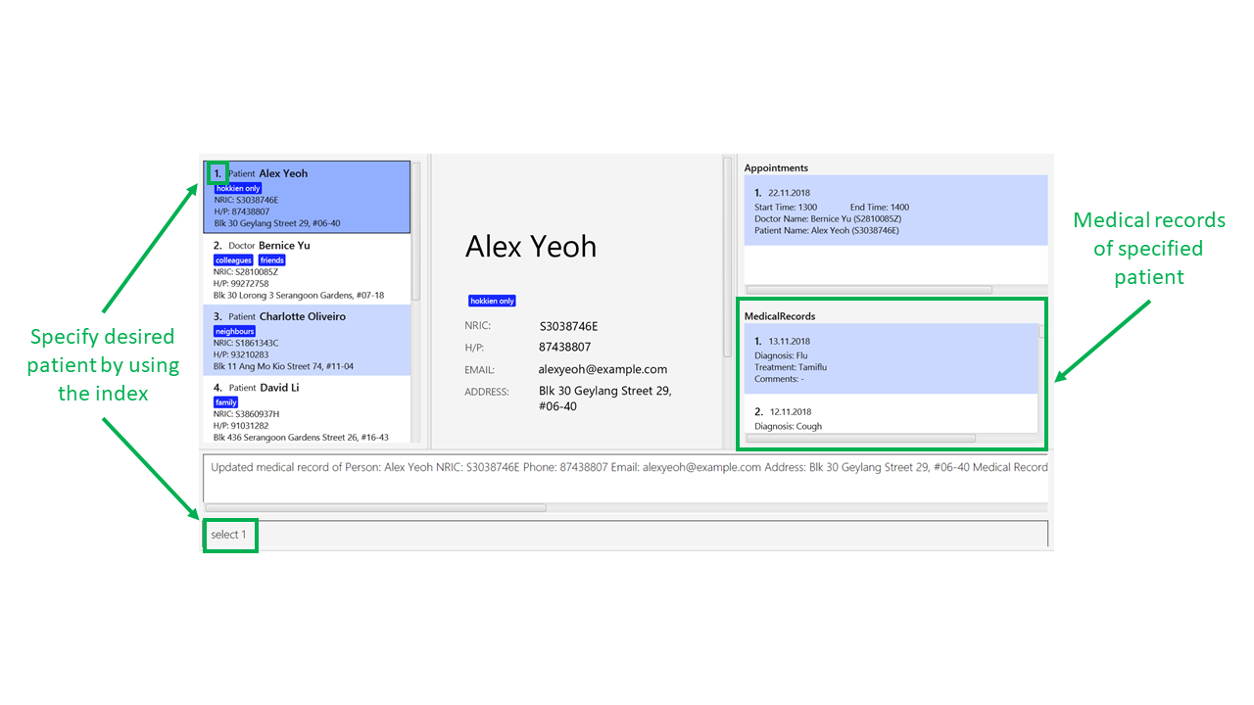Click the result display horizontal scrollbar

tap(375, 507)
